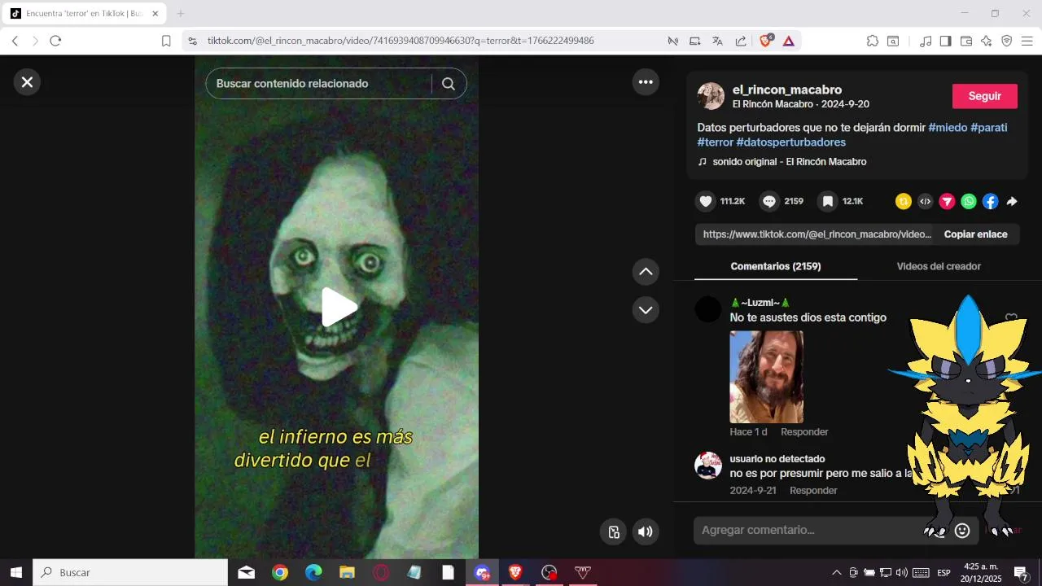
Task: Click the browser address bar URL
Action: (x=401, y=41)
